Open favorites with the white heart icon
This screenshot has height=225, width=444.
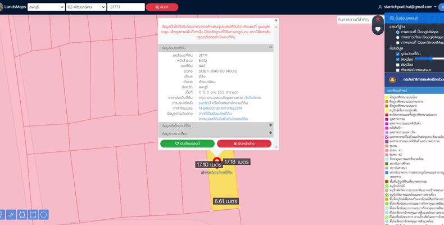point(378,29)
